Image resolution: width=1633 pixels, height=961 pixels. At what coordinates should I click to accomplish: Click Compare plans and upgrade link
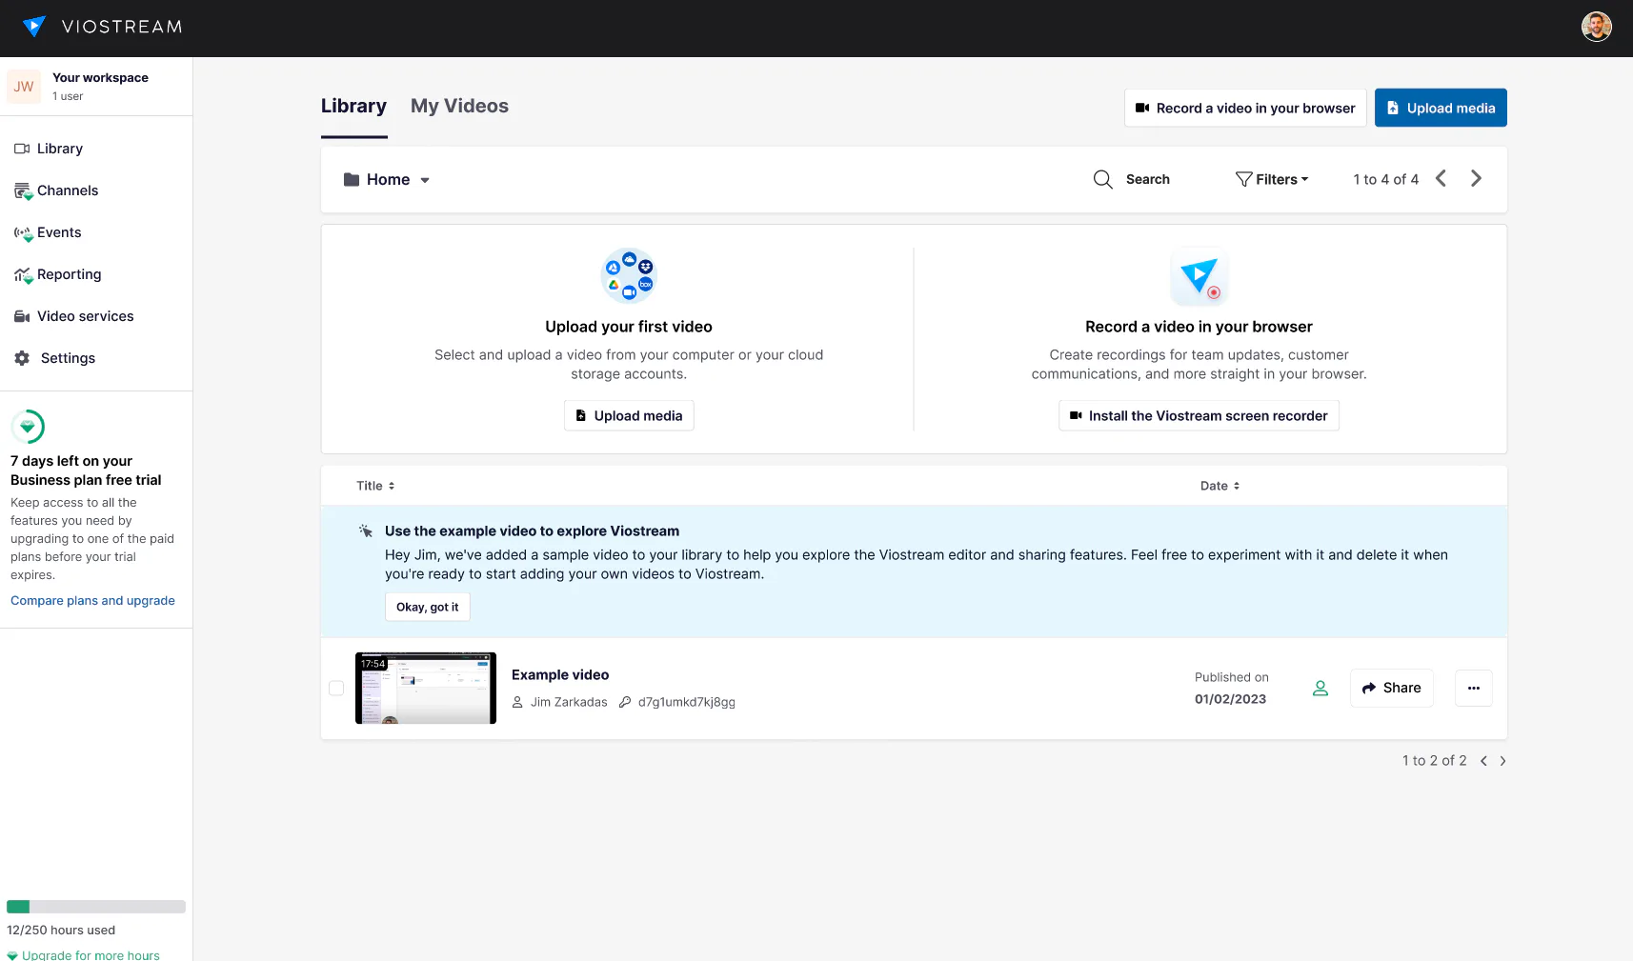(x=92, y=601)
